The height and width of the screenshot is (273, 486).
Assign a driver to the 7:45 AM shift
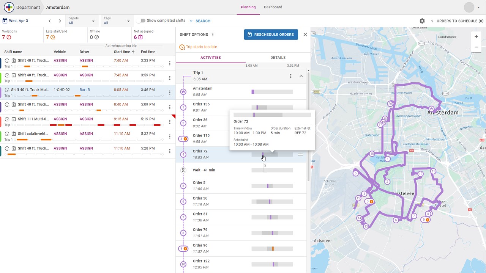coord(86,75)
